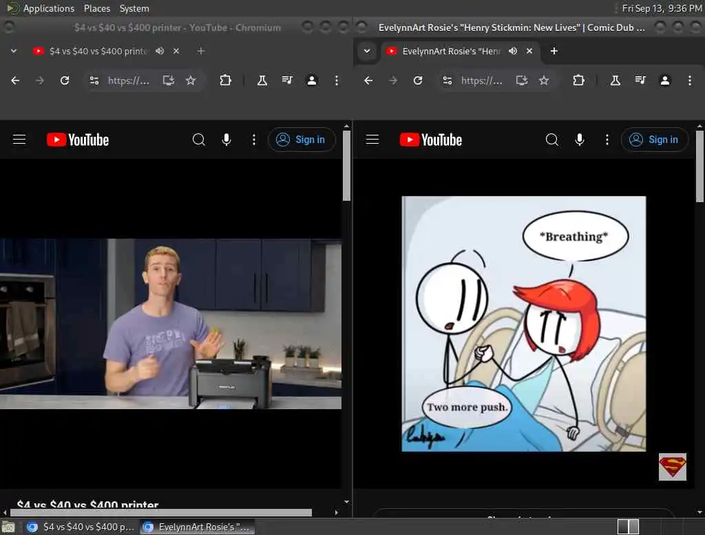Open YouTube guide hamburger menu in right window
This screenshot has height=535, width=705.
point(372,140)
